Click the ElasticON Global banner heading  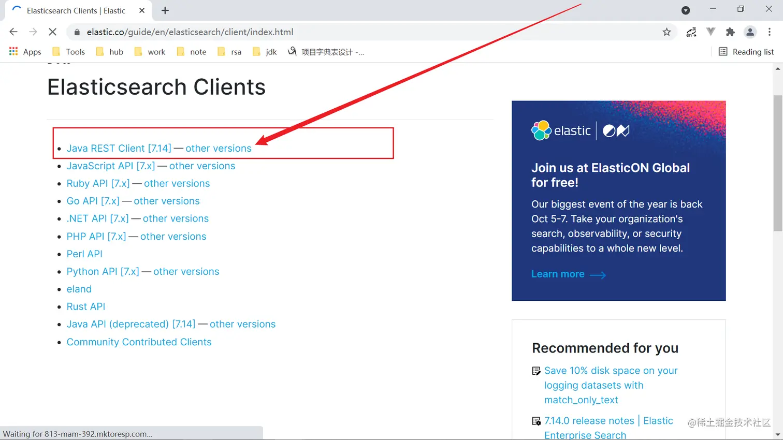(x=610, y=175)
